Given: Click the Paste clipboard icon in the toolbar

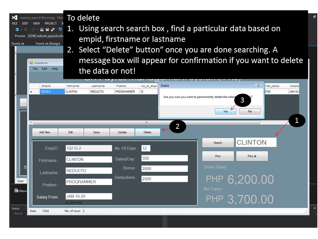Looking at the screenshot, I should point(33,29).
